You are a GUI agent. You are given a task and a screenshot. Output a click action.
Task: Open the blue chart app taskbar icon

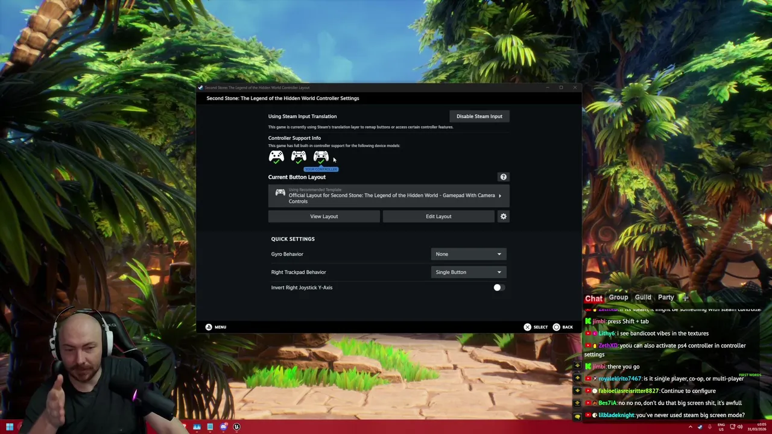point(197,427)
